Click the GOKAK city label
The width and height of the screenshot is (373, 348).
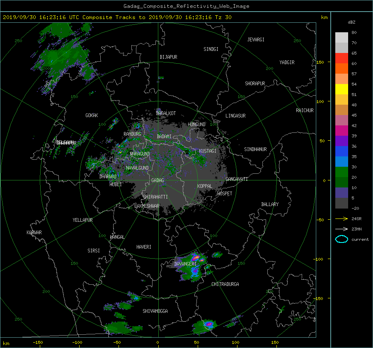(x=92, y=115)
